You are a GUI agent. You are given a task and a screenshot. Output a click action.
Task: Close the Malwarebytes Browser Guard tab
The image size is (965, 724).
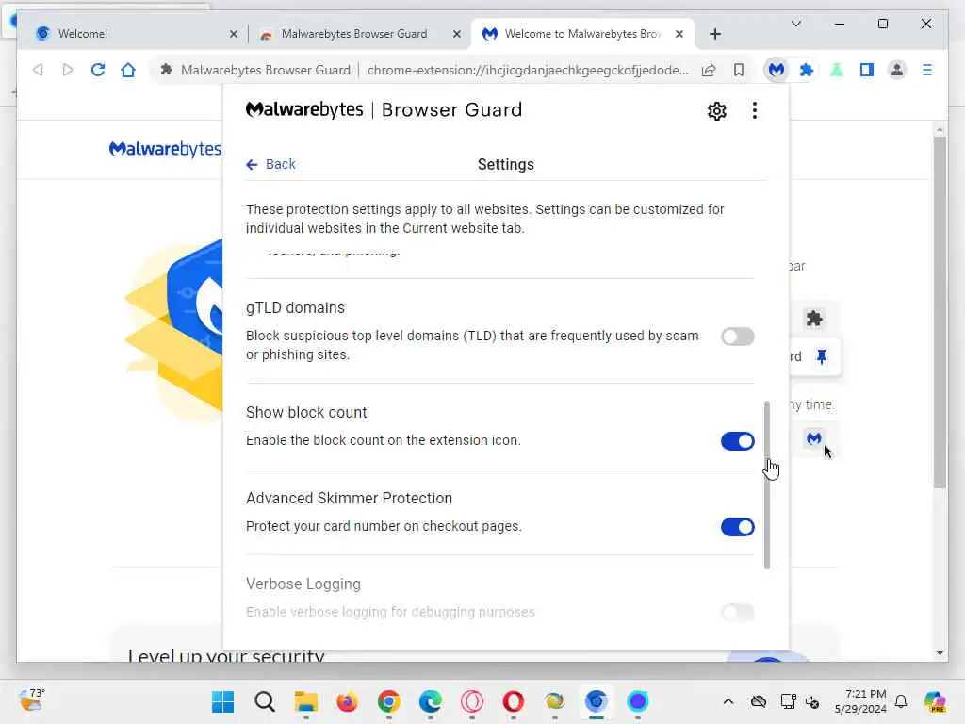457,34
